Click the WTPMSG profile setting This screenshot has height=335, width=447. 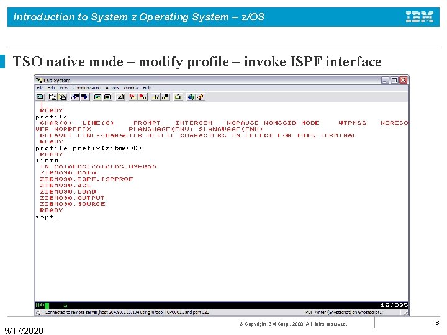[352, 123]
